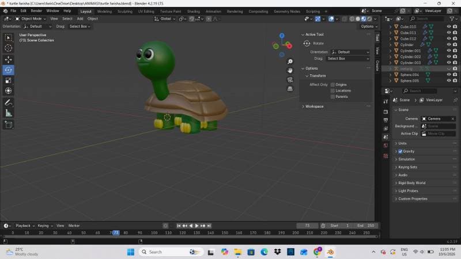The height and width of the screenshot is (259, 461).
Task: Click the pan view hand icon
Action: pos(290,70)
